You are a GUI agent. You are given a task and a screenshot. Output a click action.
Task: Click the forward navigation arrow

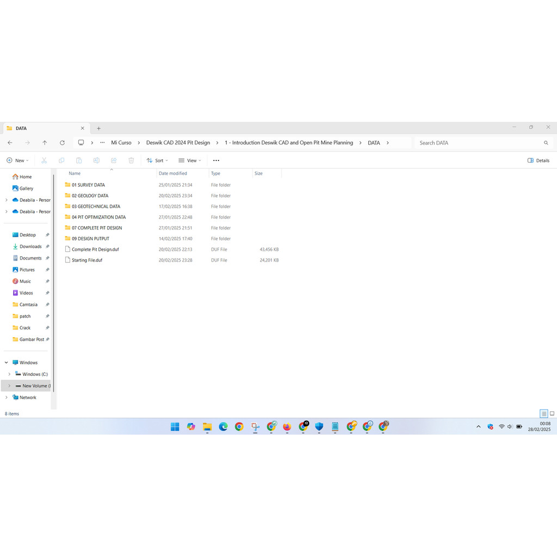27,143
